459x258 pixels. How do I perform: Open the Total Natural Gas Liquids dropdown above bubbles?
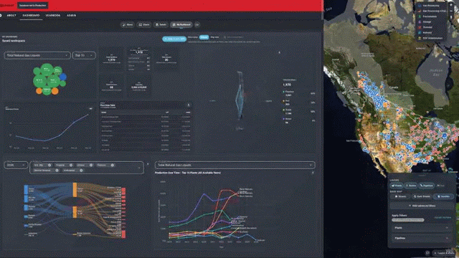click(x=37, y=55)
